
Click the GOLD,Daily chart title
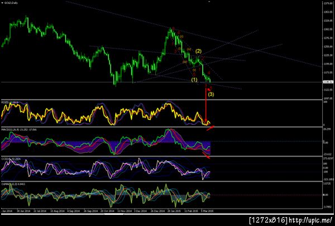11,3
